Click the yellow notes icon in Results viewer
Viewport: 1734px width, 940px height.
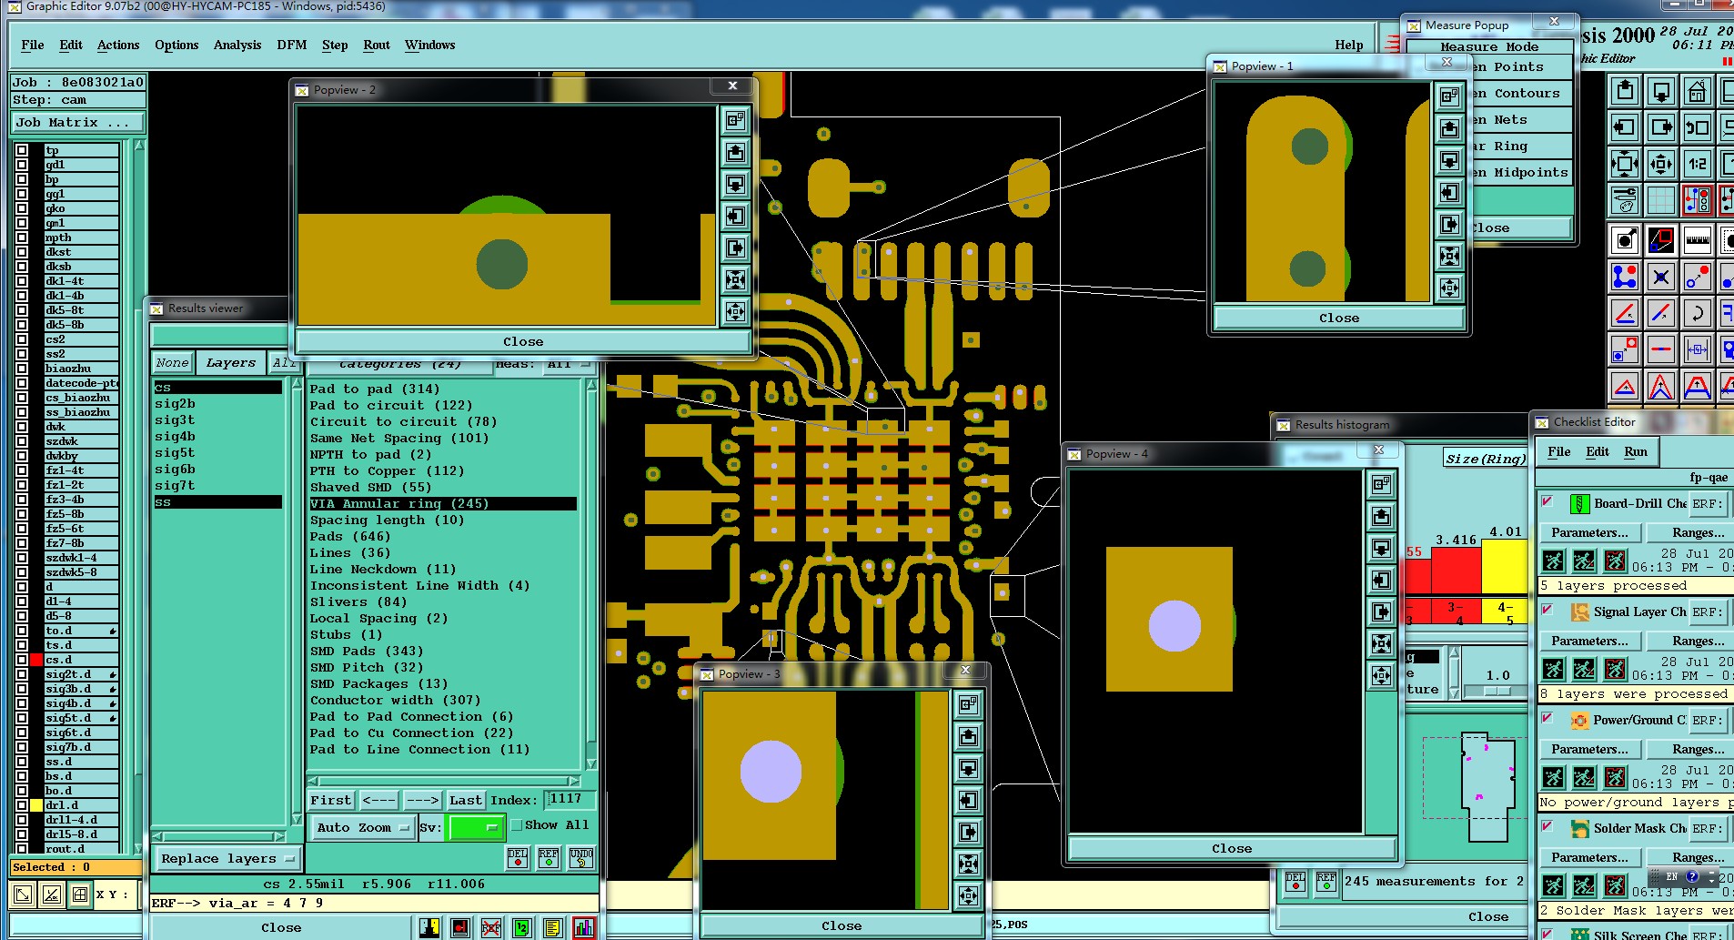552,927
